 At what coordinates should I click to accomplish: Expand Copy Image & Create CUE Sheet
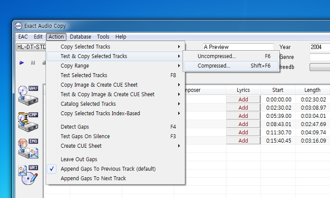(x=116, y=85)
